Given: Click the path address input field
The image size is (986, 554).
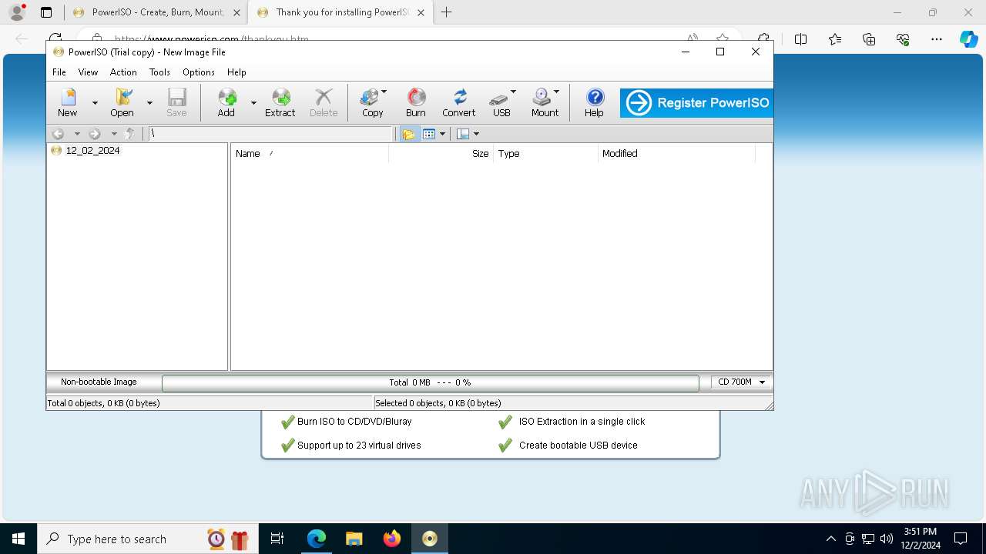Looking at the screenshot, I should click(x=270, y=134).
